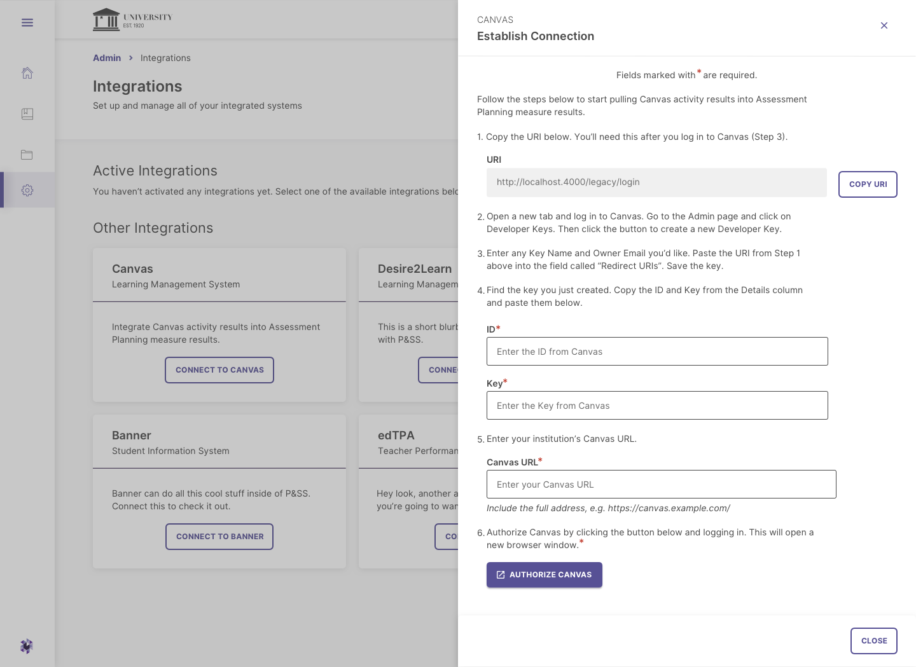Click the Key from Canvas input field

click(657, 406)
